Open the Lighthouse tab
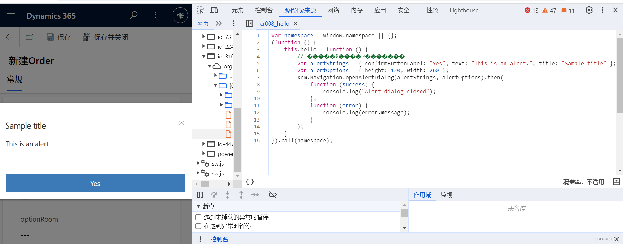Image resolution: width=623 pixels, height=244 pixels. tap(464, 10)
